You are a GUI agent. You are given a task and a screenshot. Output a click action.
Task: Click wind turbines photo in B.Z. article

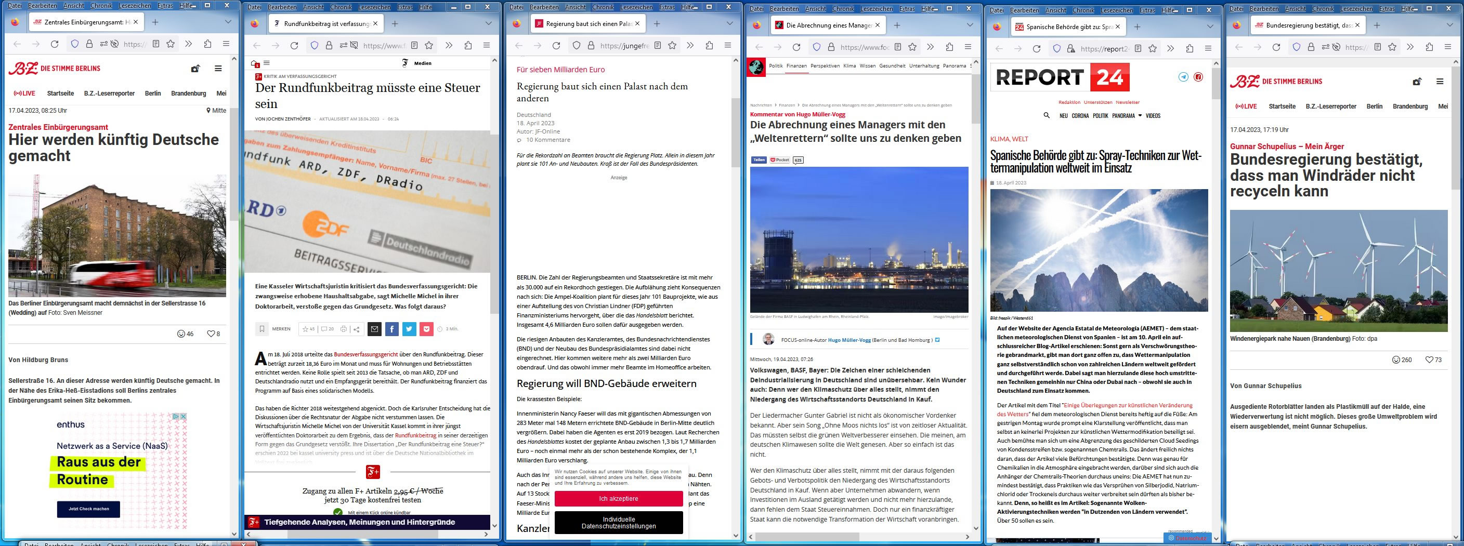tap(1338, 271)
